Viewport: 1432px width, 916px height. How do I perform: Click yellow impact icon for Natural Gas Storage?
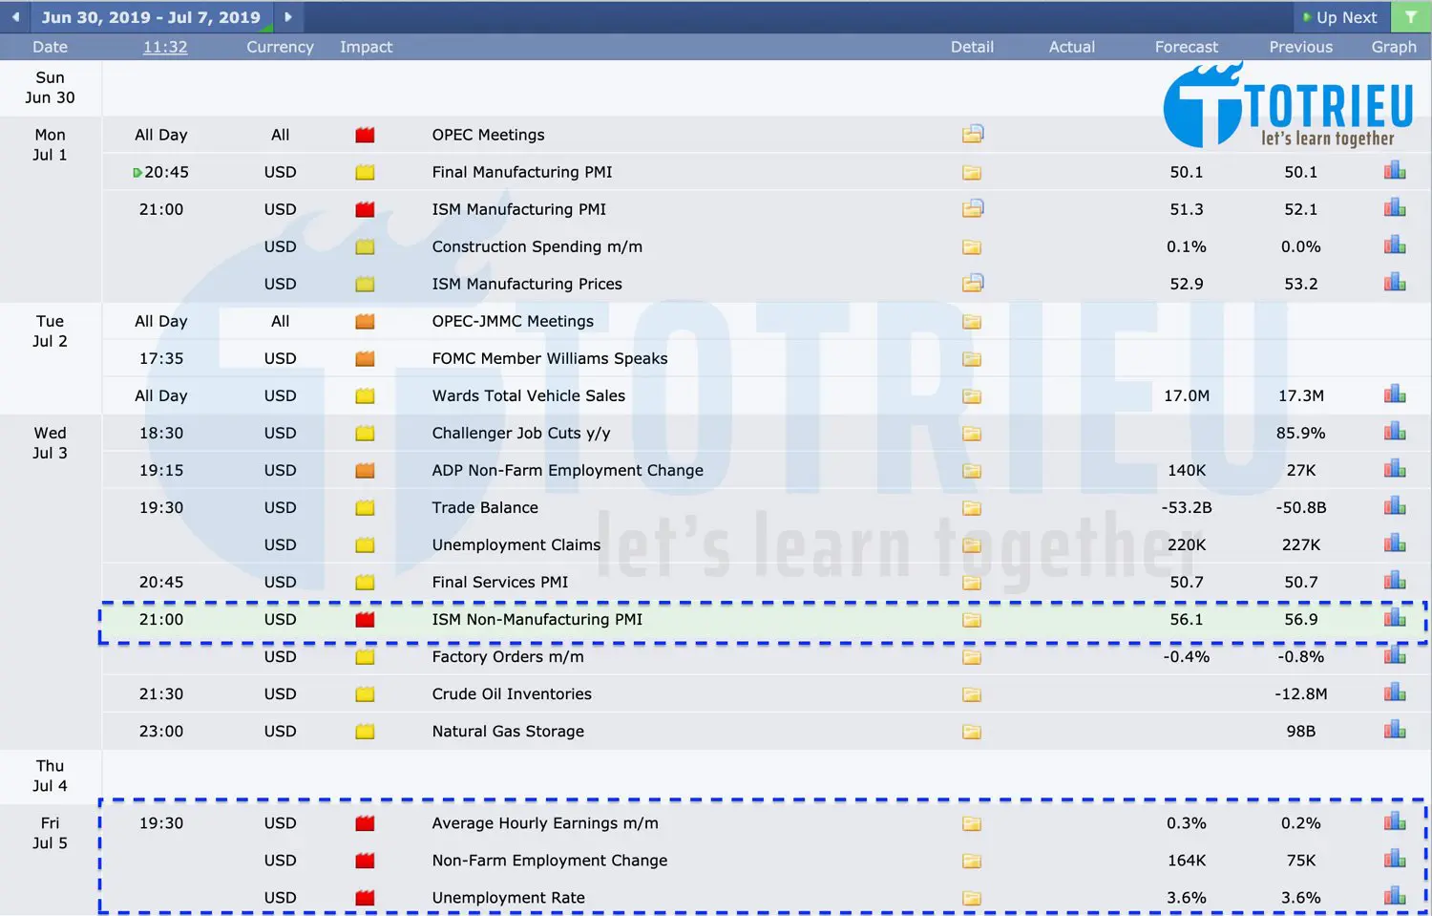pos(365,731)
